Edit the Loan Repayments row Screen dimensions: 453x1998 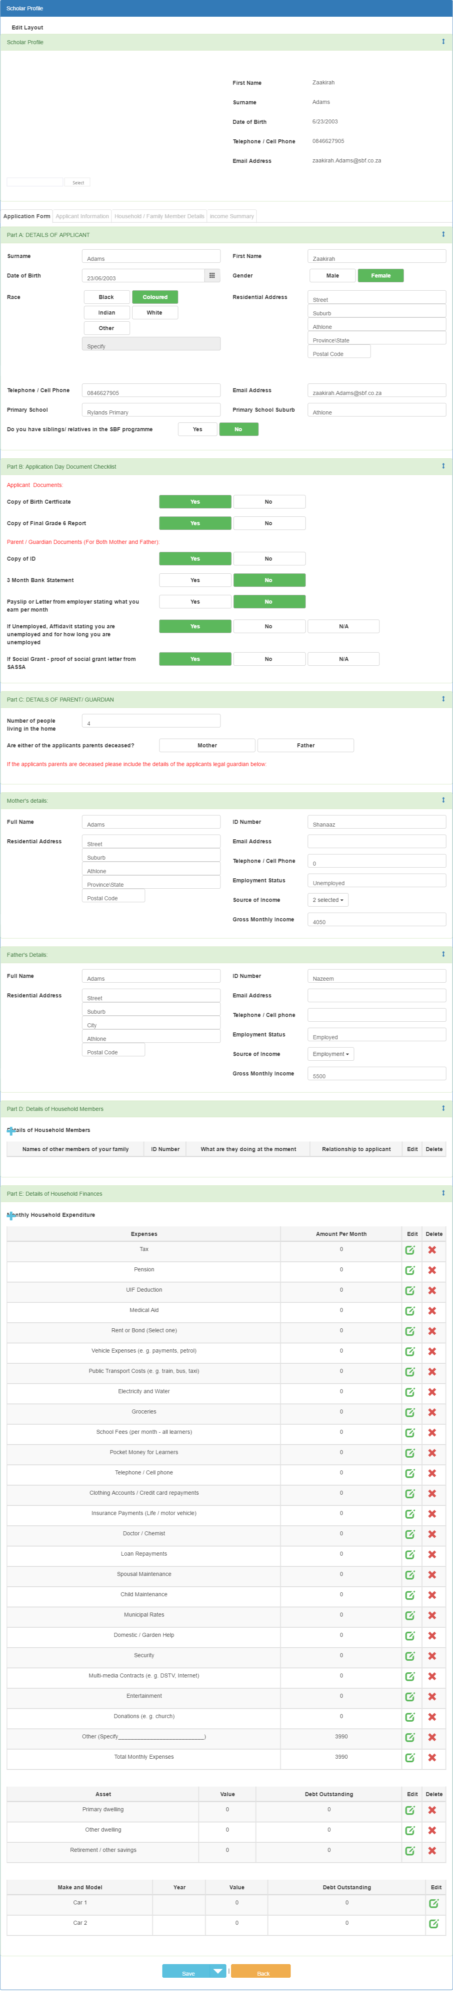pyautogui.click(x=410, y=1554)
